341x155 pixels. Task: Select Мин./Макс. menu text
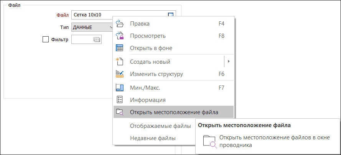(147, 88)
